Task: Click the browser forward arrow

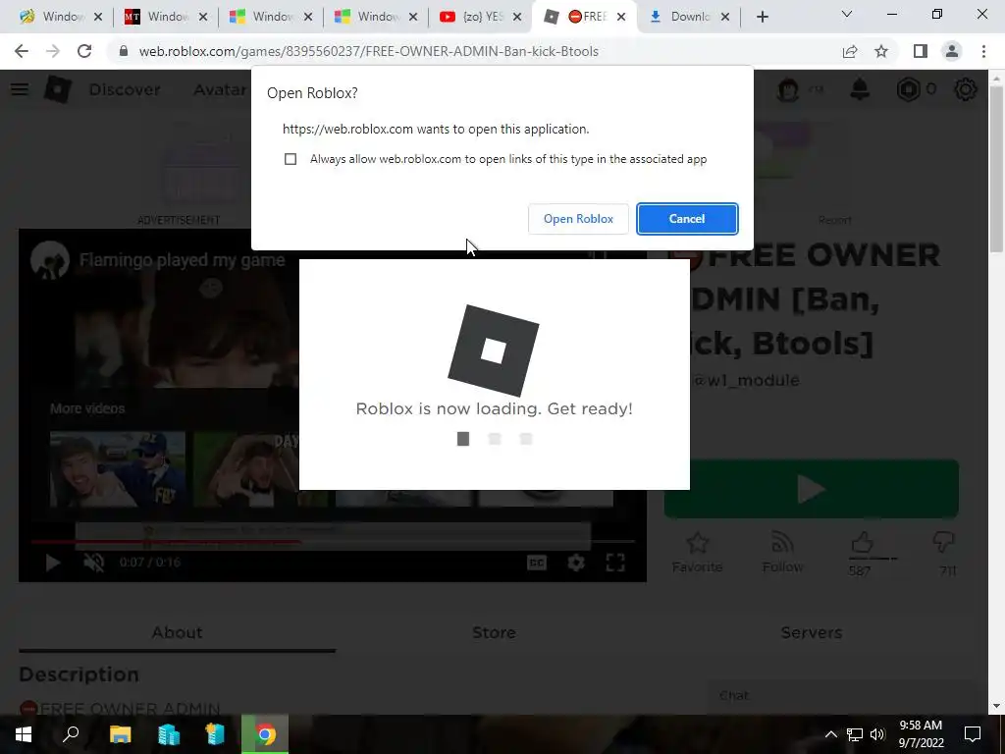Action: coord(53,51)
